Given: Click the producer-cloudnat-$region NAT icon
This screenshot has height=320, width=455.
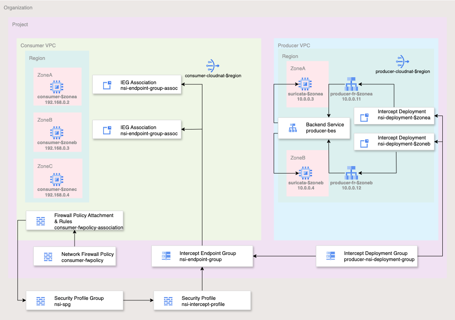Looking at the screenshot, I should click(403, 61).
